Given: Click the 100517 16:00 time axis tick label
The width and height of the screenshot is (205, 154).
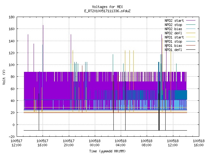Looking at the screenshot, I should (42, 143).
